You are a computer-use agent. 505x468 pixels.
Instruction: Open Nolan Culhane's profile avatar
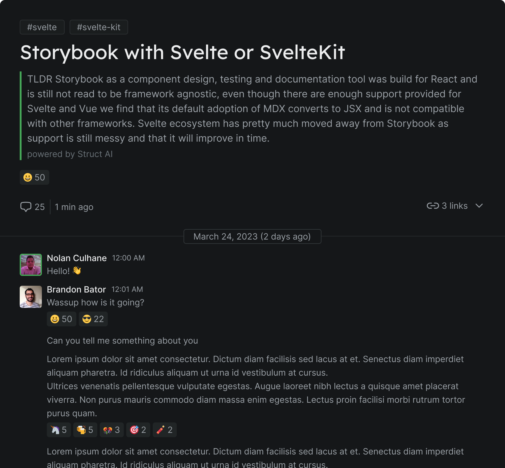(x=30, y=264)
